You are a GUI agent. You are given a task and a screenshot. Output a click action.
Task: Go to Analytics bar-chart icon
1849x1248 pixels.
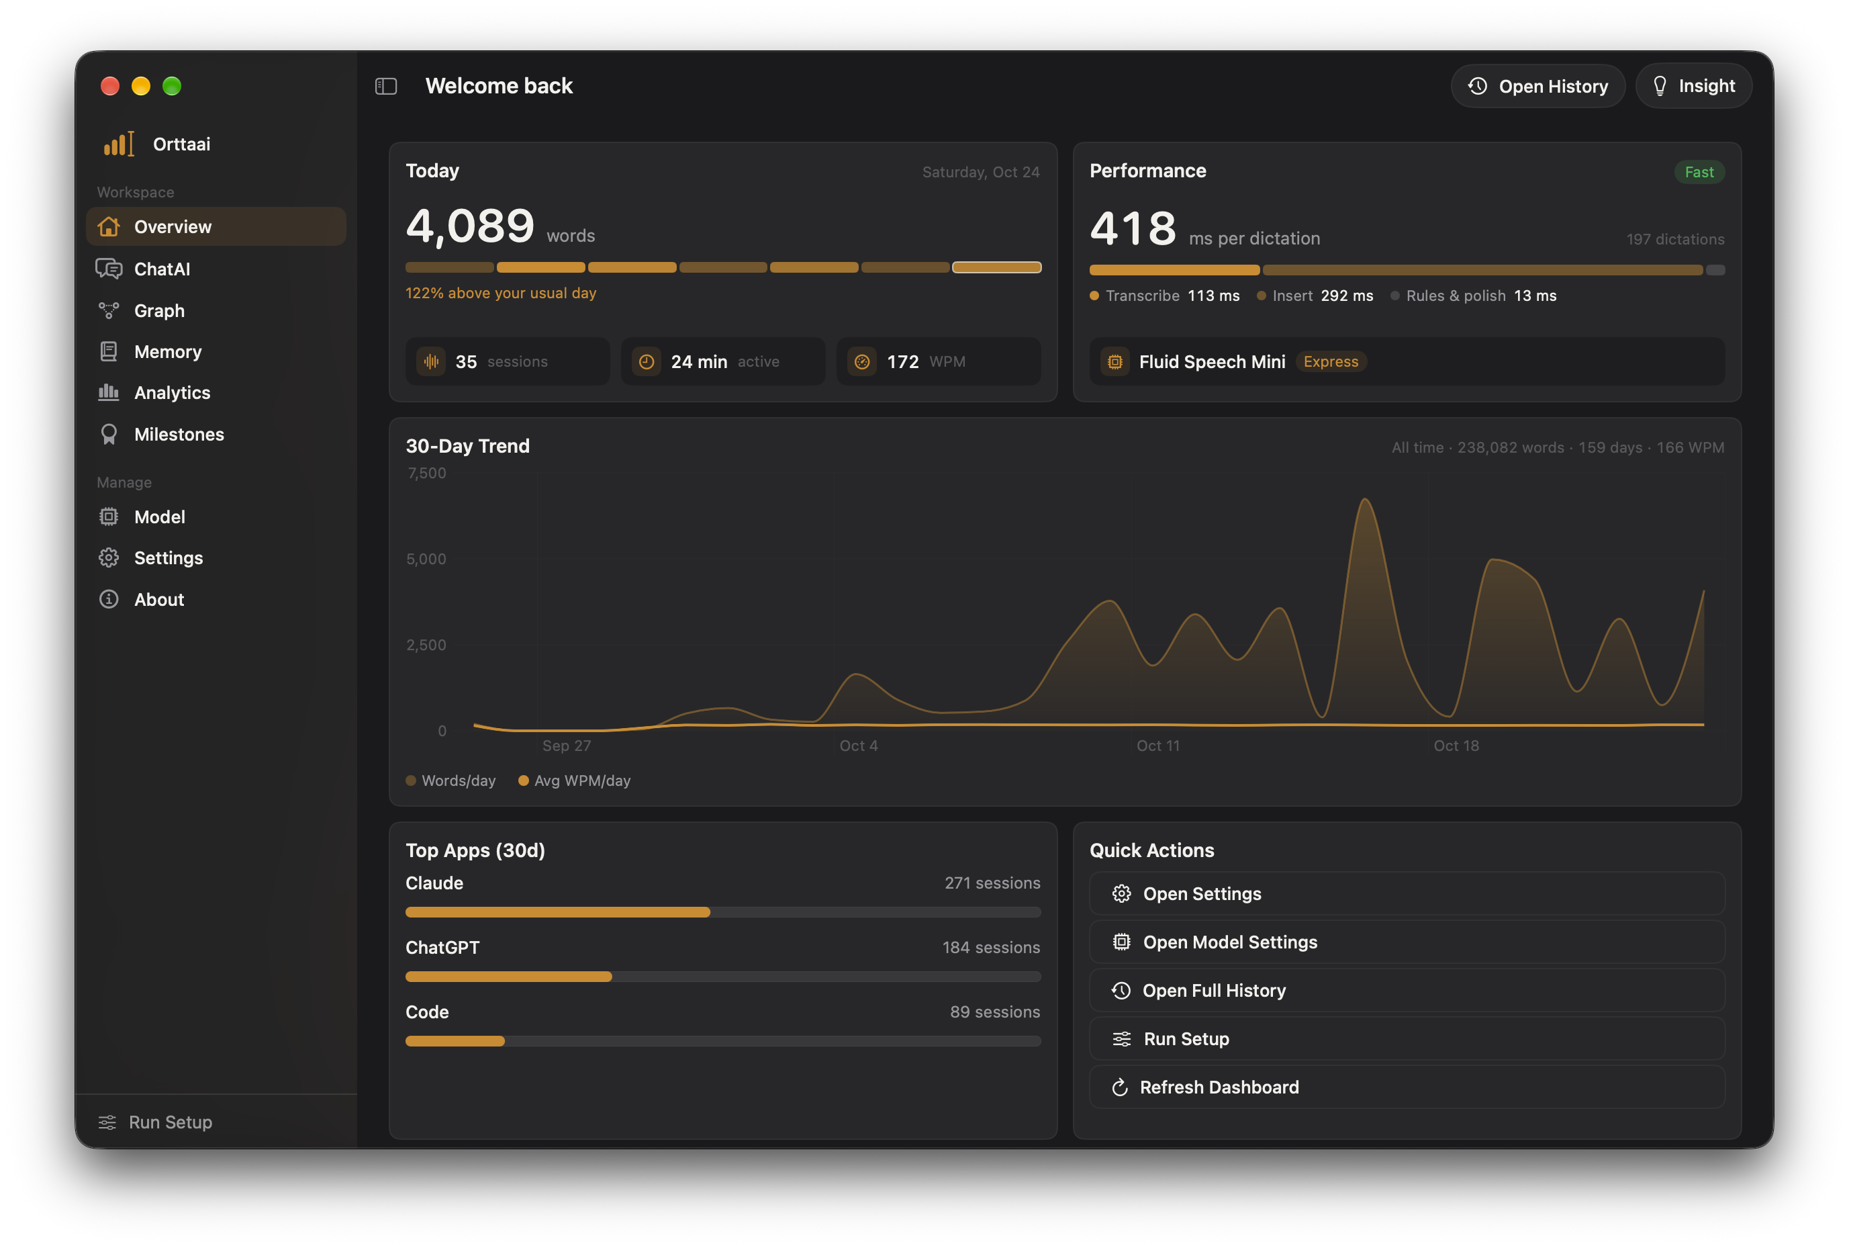[x=109, y=392]
